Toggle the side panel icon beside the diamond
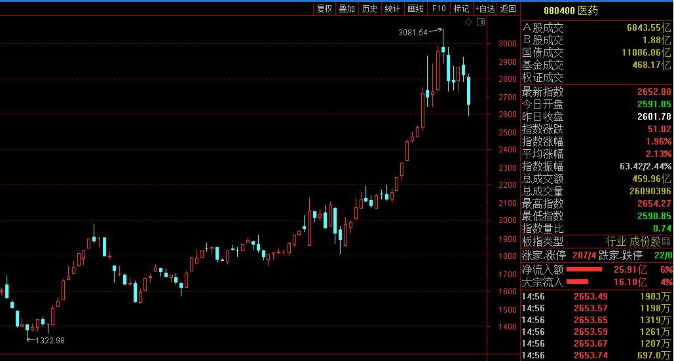674x361 pixels. pos(481,22)
